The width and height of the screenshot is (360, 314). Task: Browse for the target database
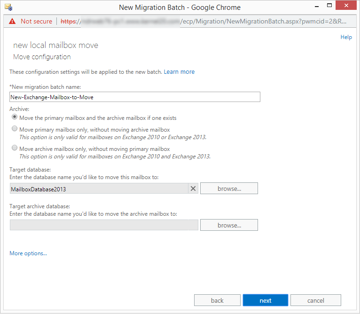(x=229, y=188)
